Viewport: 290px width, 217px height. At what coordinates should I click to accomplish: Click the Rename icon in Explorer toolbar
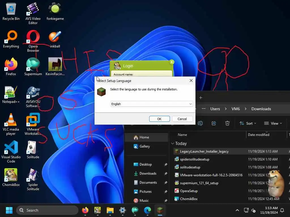200,123
